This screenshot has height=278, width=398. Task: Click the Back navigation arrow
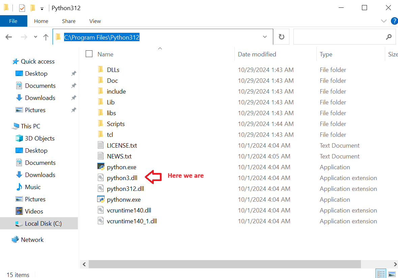pos(9,37)
